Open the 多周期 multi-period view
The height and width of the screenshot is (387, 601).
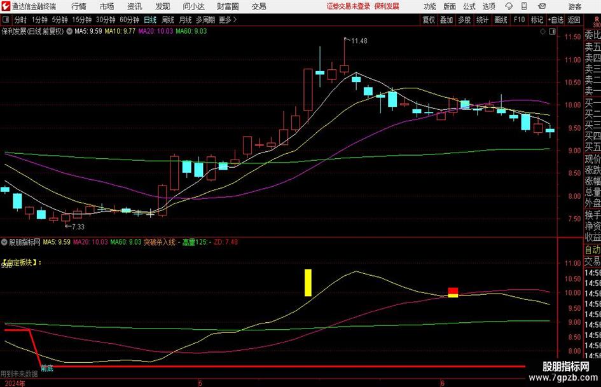205,20
